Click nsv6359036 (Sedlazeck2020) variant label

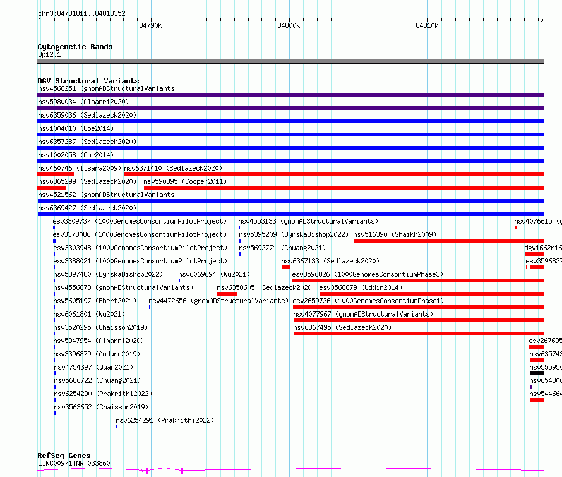[87, 115]
